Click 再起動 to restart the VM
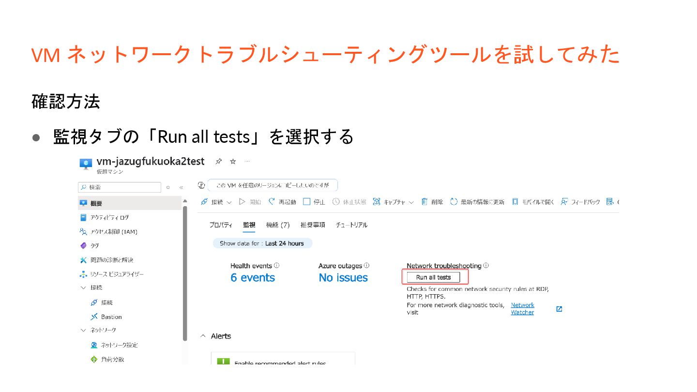The image size is (697, 392). pyautogui.click(x=282, y=202)
